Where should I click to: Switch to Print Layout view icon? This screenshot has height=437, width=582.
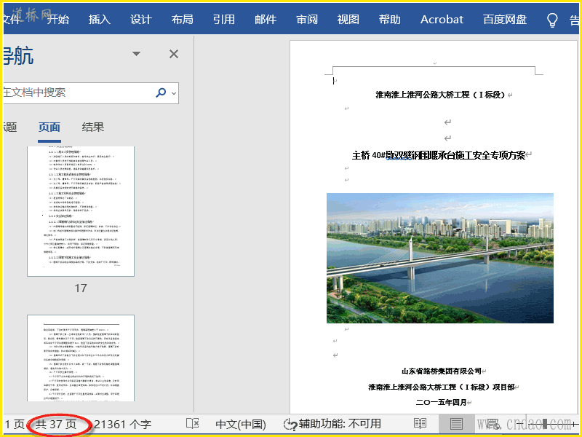[x=456, y=424]
